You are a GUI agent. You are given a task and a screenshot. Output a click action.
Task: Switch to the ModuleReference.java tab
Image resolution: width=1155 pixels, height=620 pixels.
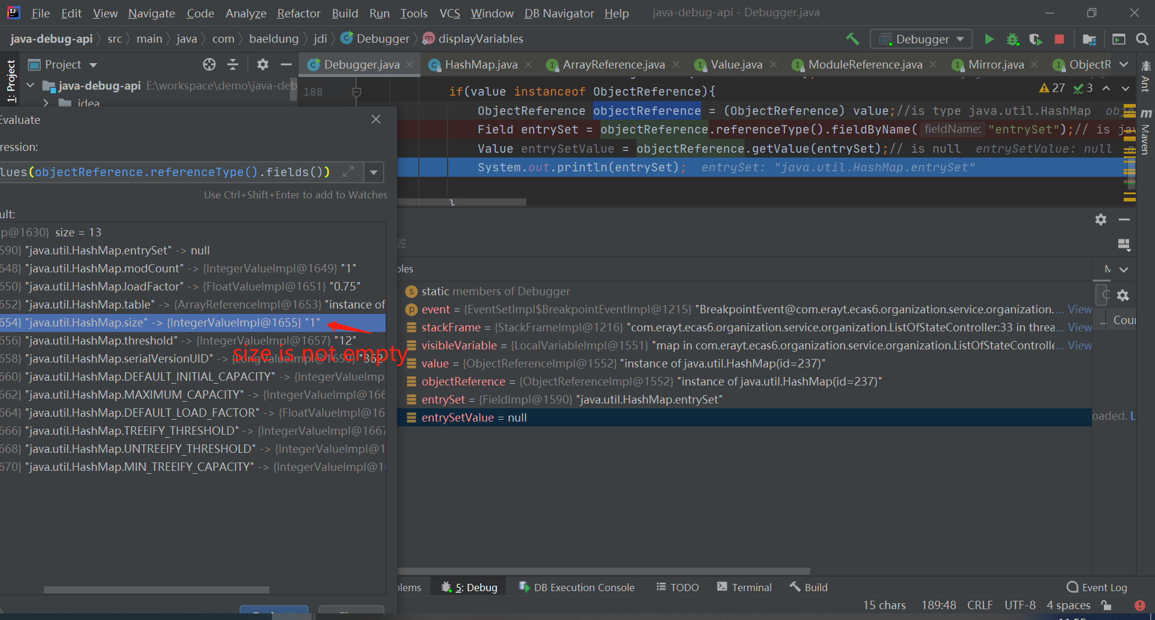(x=865, y=64)
